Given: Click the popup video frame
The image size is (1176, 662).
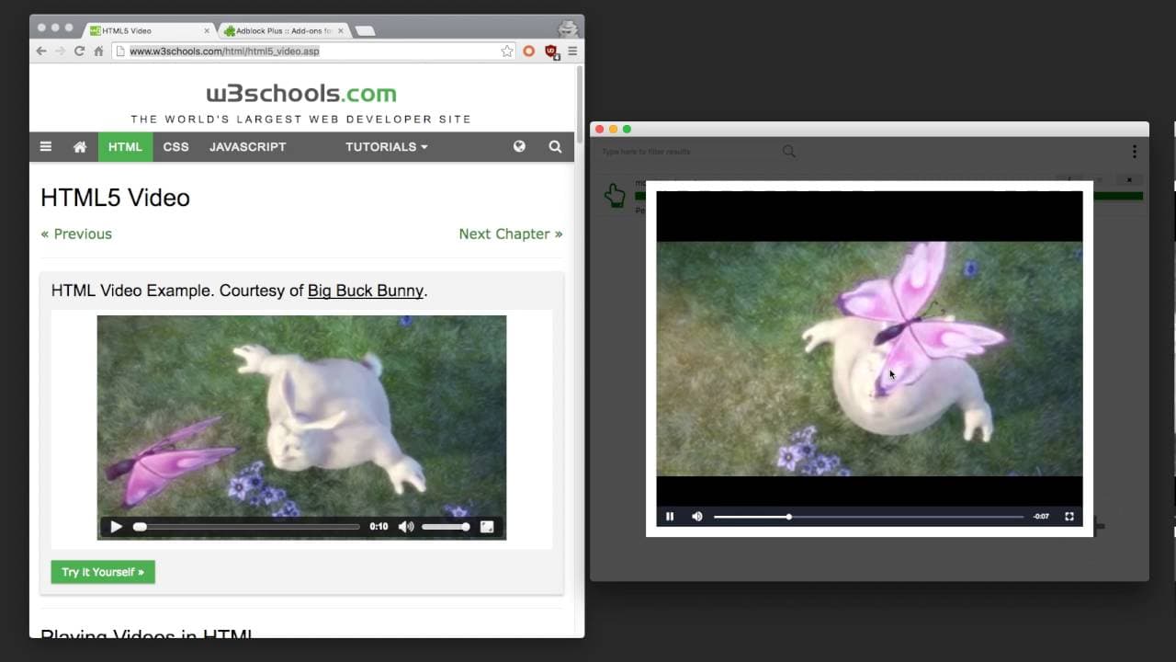Looking at the screenshot, I should point(869,359).
